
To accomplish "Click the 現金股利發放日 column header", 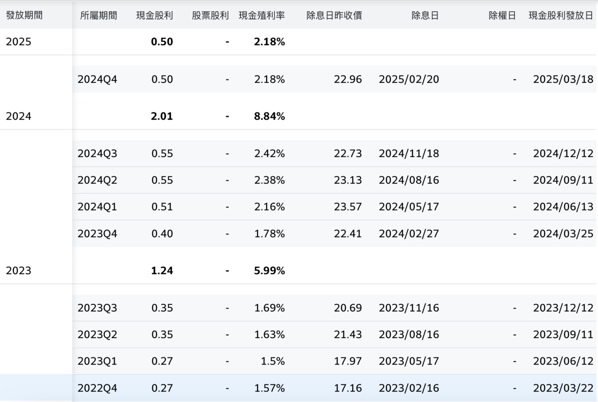I will click(560, 15).
